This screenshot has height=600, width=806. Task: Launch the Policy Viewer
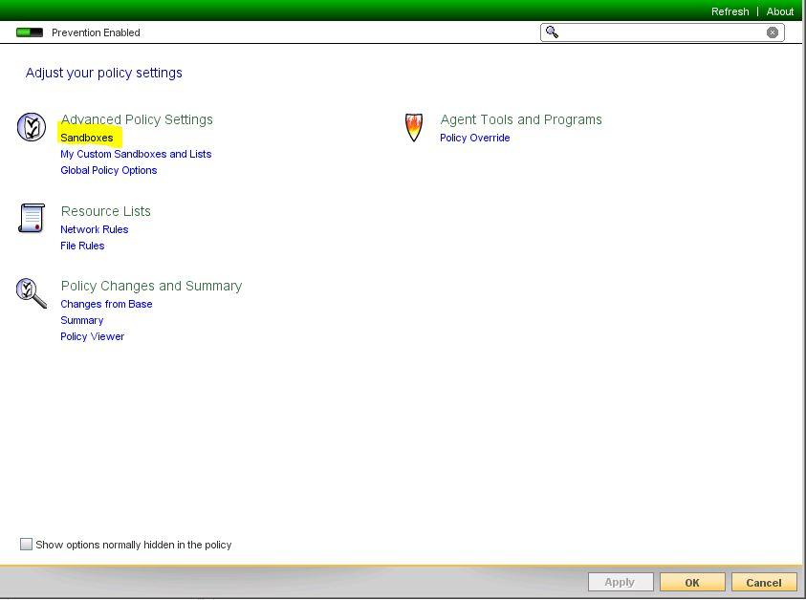[x=93, y=336]
